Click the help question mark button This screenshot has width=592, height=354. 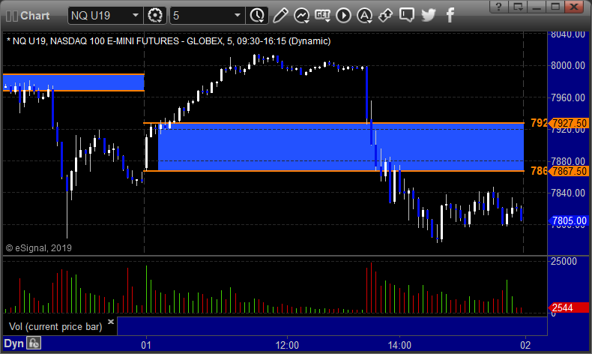[498, 7]
